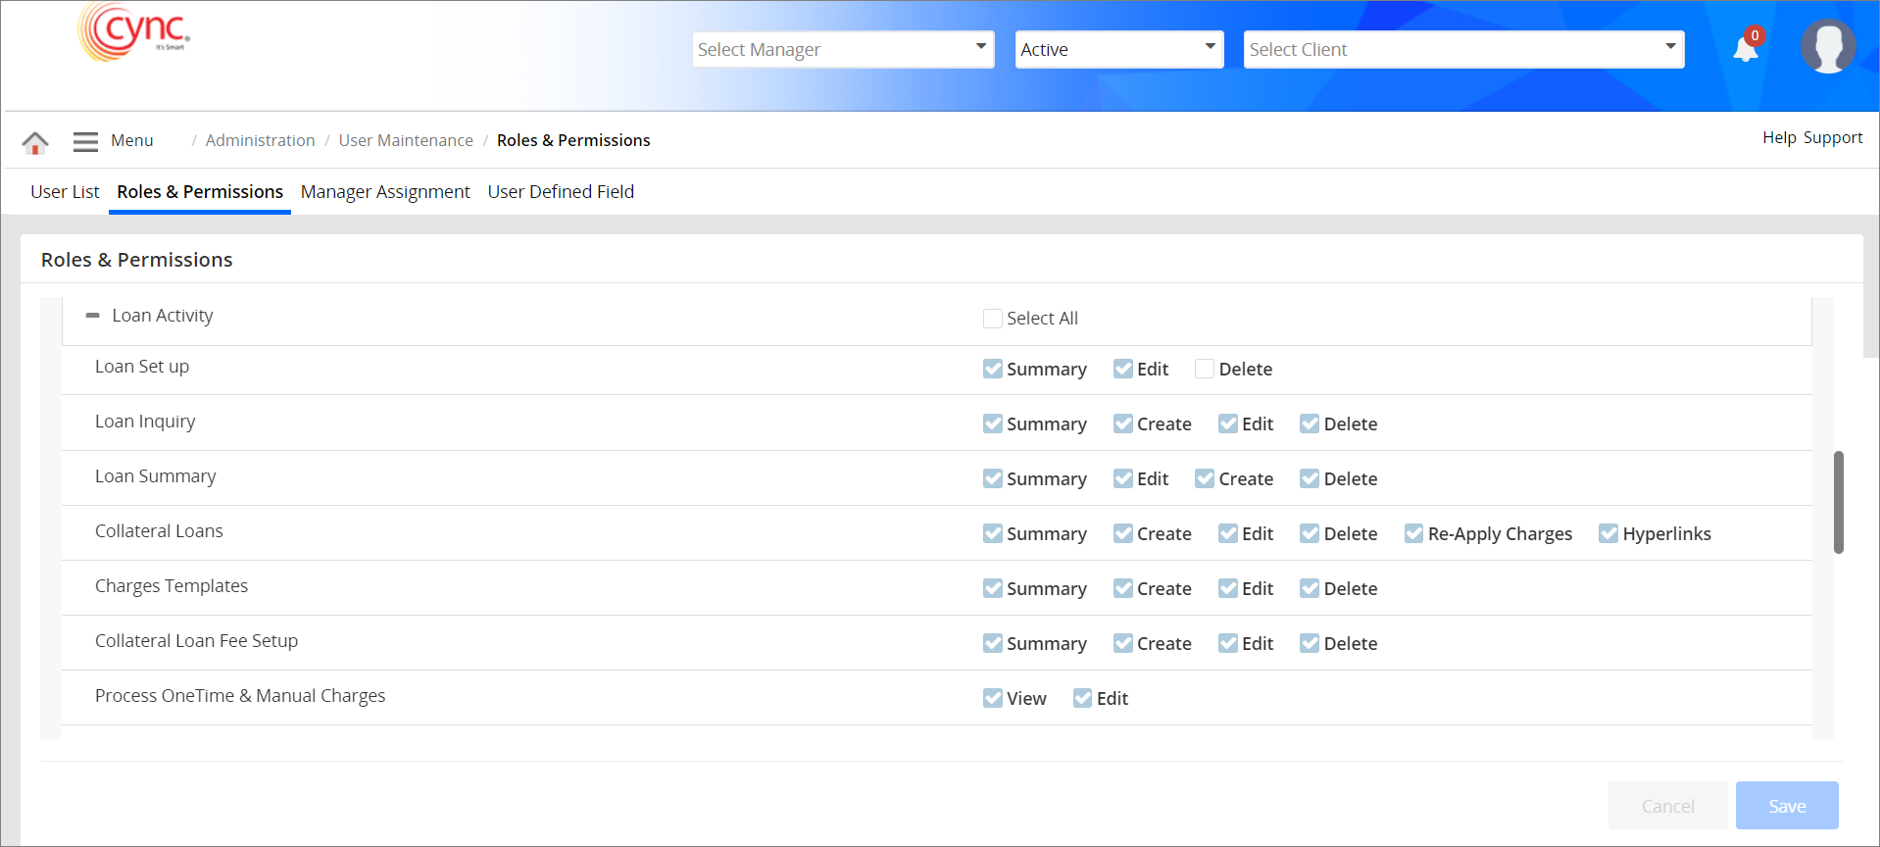Uncheck Re-Apply Charges for Collateral Loans
Image resolution: width=1880 pixels, height=847 pixels.
(x=1413, y=533)
